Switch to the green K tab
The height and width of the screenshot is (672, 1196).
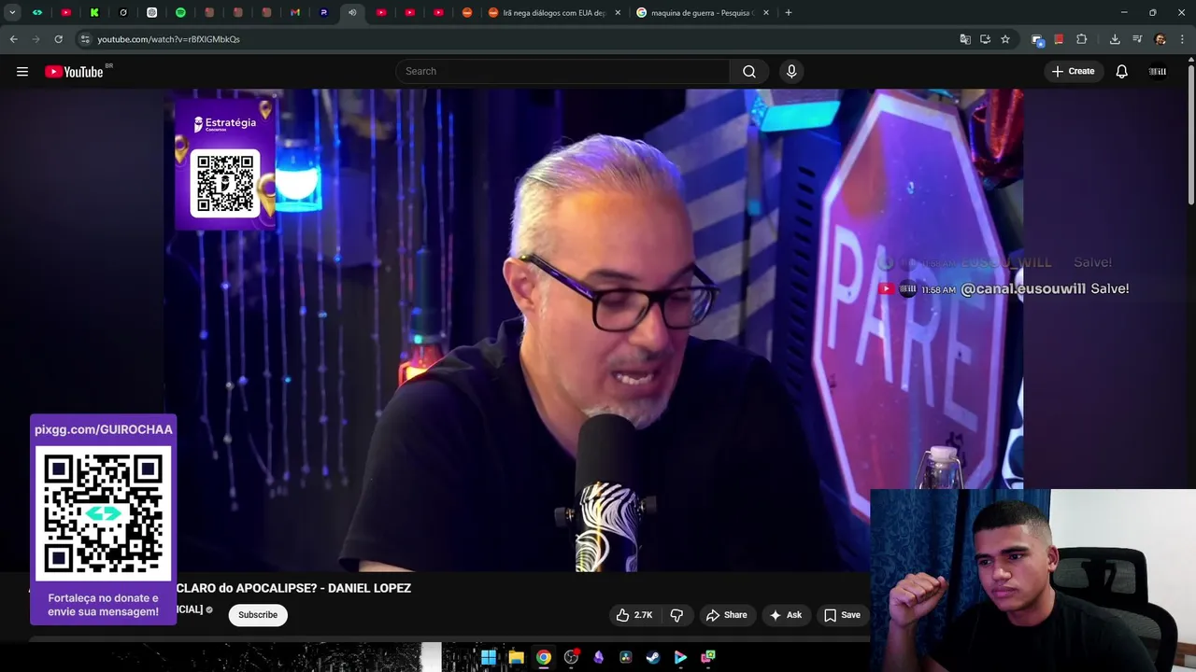[94, 13]
